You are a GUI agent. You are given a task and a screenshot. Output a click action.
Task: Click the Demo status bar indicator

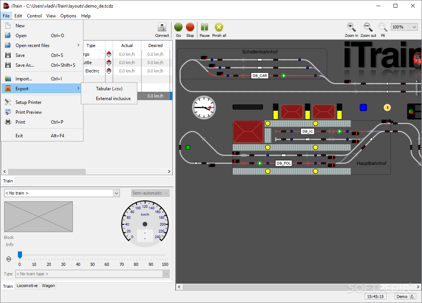[x=405, y=297]
